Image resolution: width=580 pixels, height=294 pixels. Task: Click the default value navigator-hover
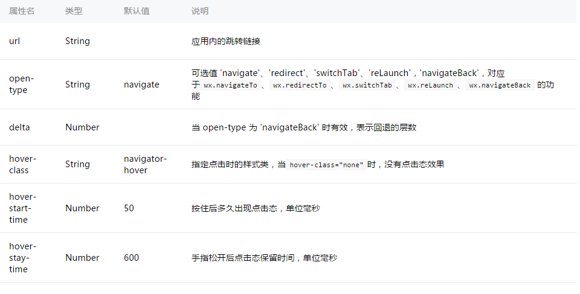tap(145, 165)
